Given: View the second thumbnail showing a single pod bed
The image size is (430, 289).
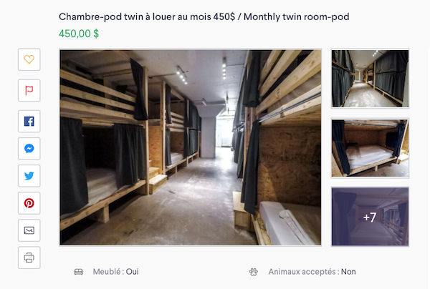Looking at the screenshot, I should pos(370,148).
